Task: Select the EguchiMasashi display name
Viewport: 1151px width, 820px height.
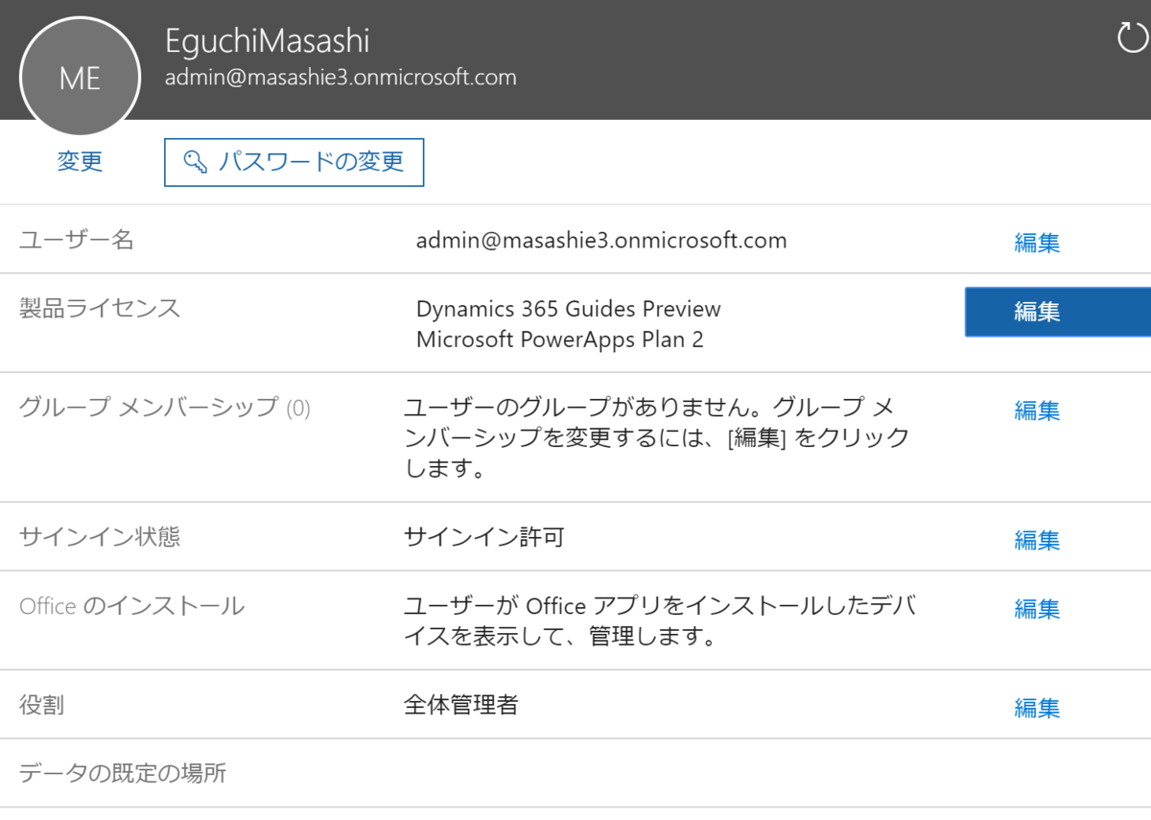Action: pyautogui.click(x=270, y=41)
